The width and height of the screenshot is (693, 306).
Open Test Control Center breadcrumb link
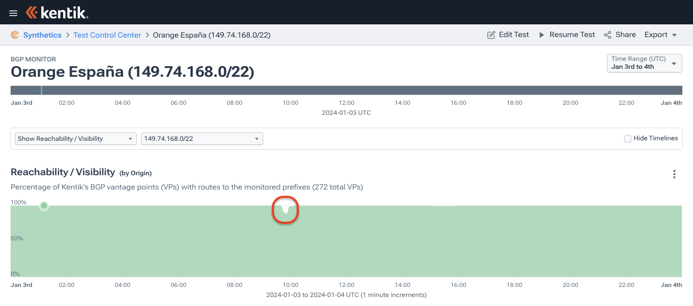107,35
